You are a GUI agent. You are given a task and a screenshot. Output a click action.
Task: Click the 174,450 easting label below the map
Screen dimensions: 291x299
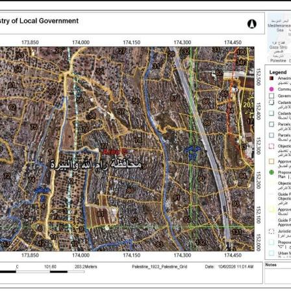[x=233, y=255]
